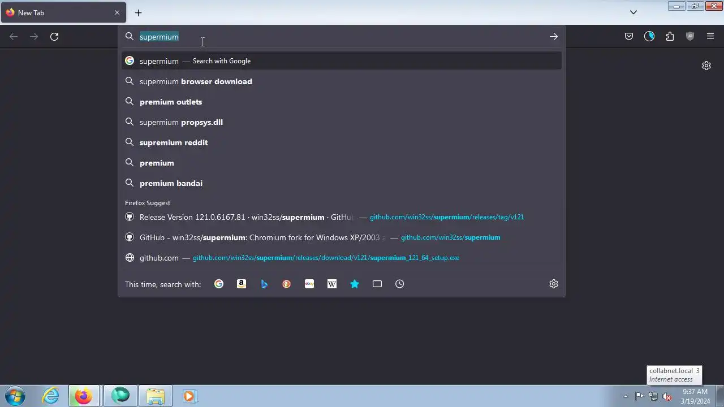Open Internet Explorer from taskbar
This screenshot has width=724, height=407.
point(51,396)
